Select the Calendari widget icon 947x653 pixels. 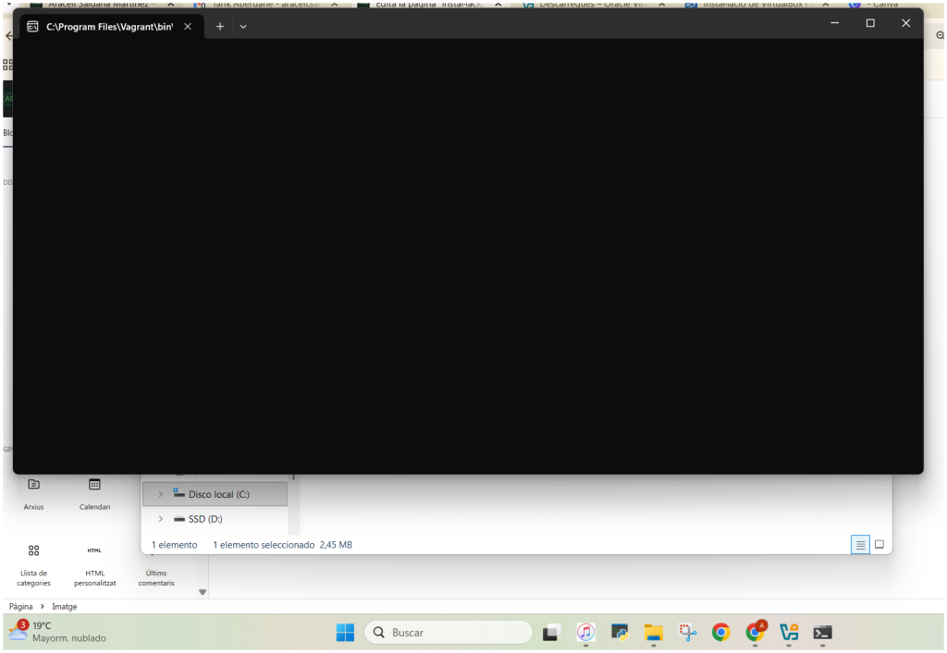click(94, 485)
